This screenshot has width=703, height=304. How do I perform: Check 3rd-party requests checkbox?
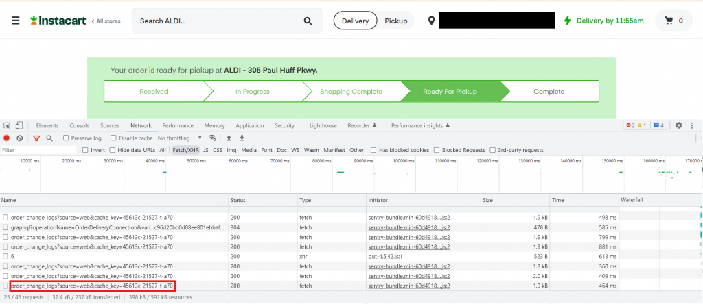click(493, 150)
